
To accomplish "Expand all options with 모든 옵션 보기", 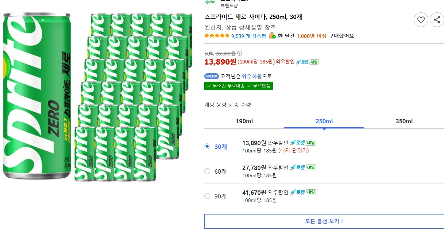I will [x=324, y=221].
